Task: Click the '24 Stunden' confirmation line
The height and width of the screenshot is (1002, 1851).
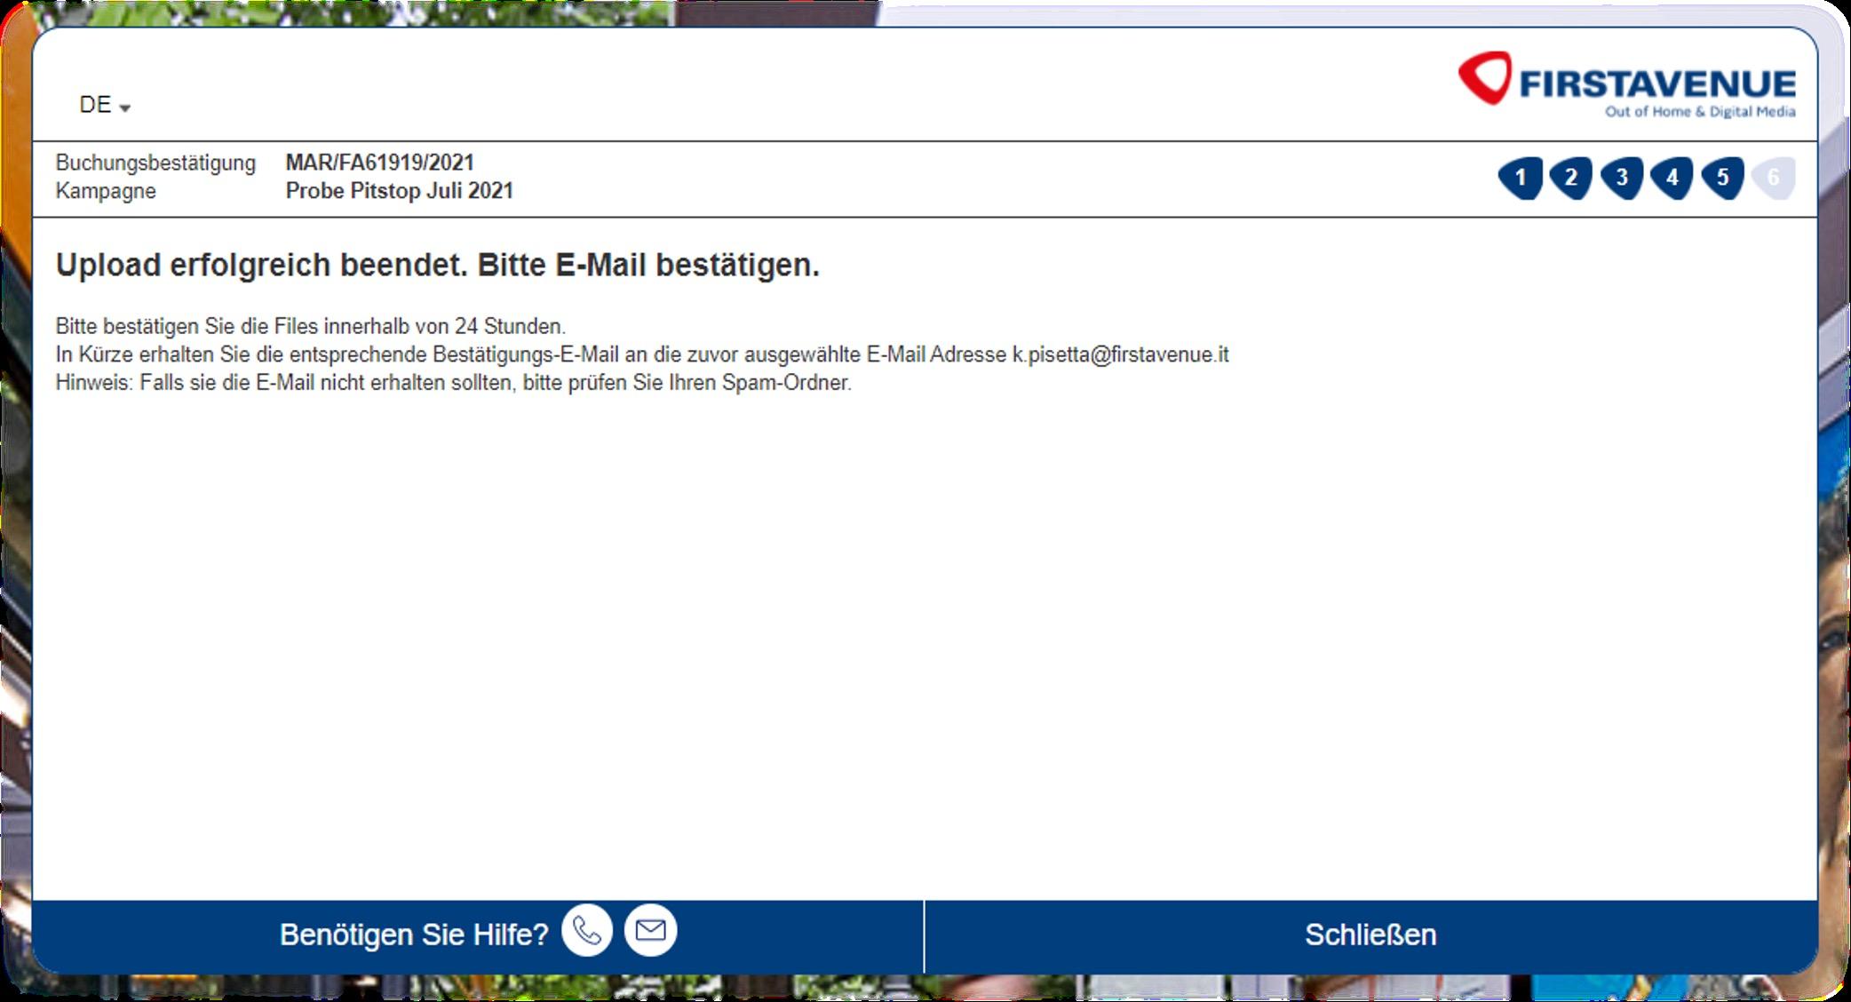Action: (x=310, y=326)
